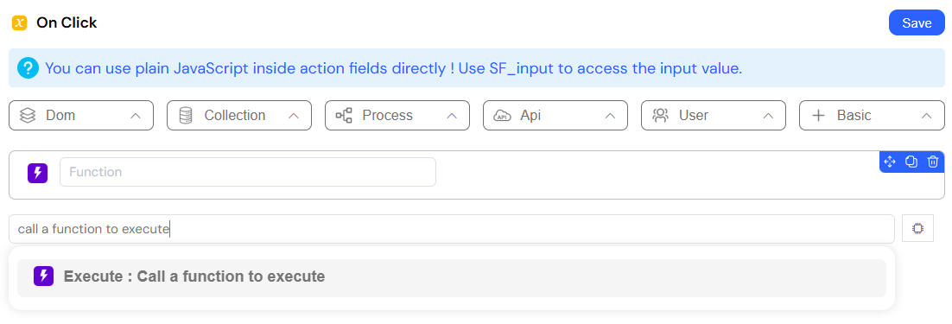Screen dimensions: 952x324
Task: Open the User actions dropdown
Action: (714, 115)
